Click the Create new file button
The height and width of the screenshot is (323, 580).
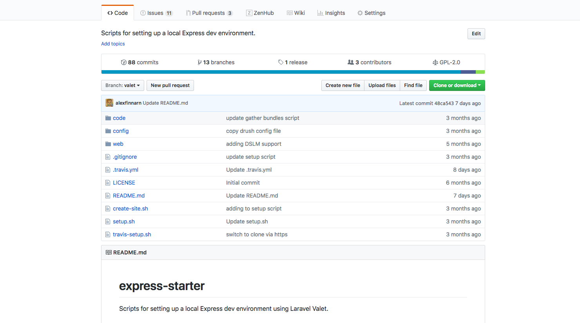click(x=343, y=85)
